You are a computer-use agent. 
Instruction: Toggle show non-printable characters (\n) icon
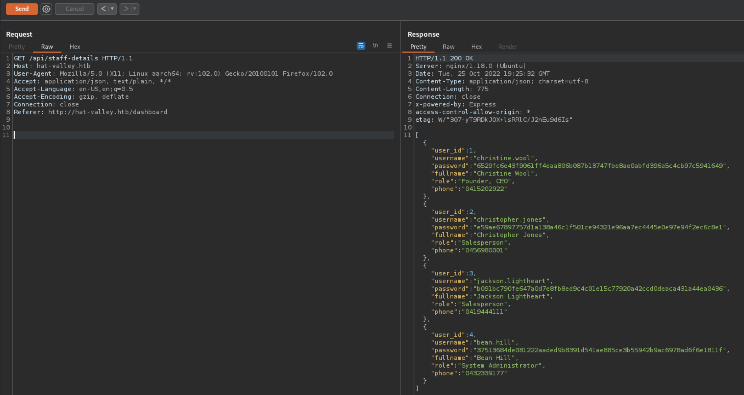coord(375,46)
